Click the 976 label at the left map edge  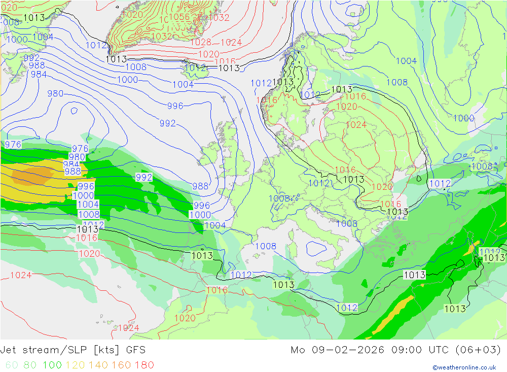click(x=13, y=145)
